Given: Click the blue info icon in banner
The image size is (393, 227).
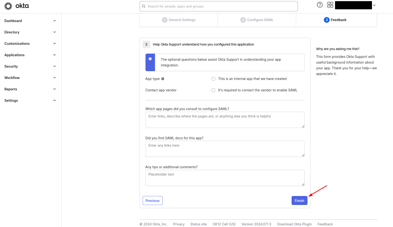Looking at the screenshot, I should 150,59.
